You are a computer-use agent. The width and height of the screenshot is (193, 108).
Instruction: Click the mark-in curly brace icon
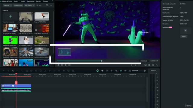[x=131, y=65]
